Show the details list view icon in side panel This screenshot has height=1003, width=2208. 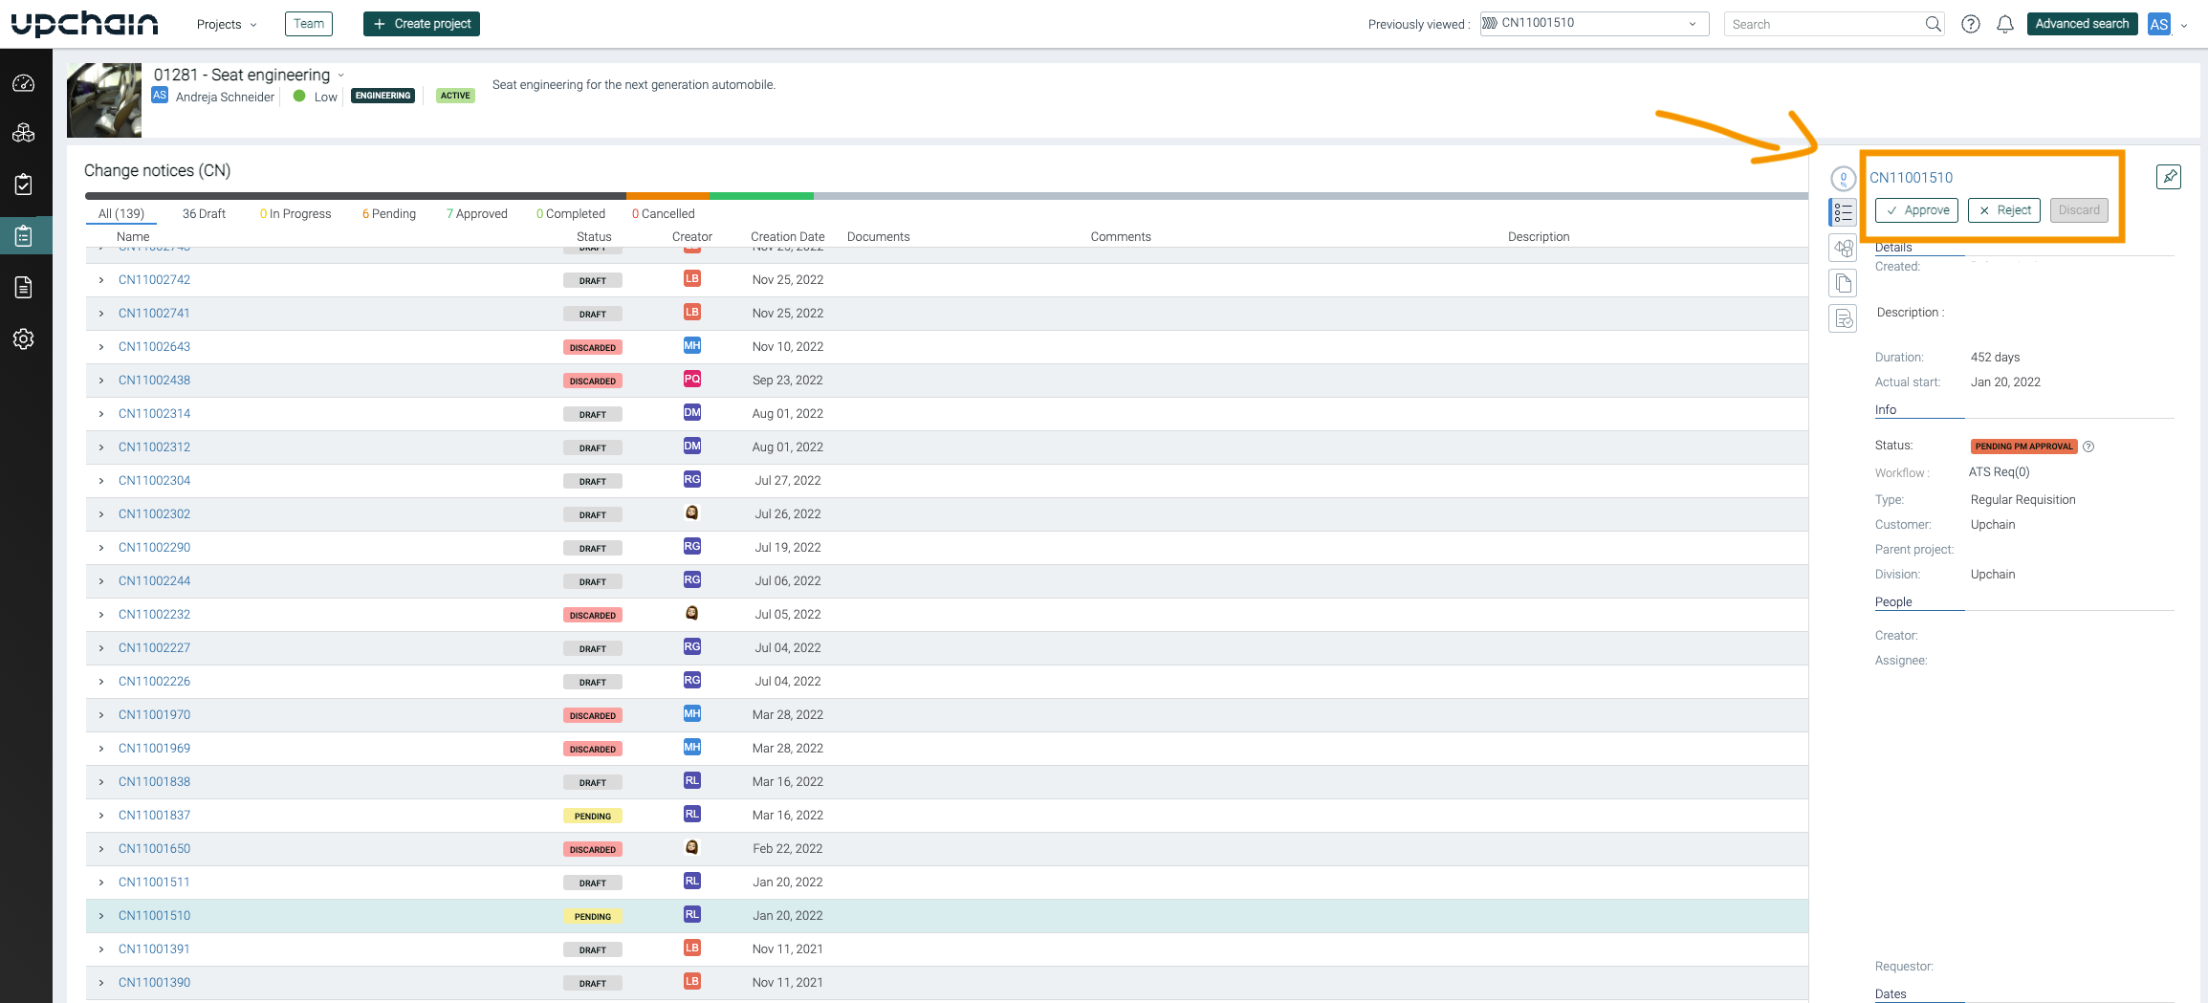coord(1843,212)
